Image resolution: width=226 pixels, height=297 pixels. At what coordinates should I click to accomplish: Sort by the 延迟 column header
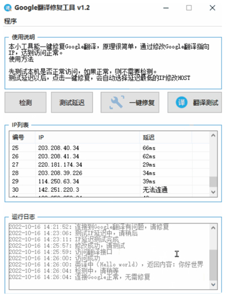[x=166, y=137]
